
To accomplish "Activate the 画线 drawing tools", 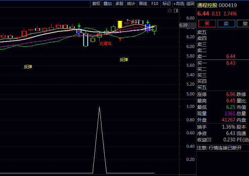I will tap(143, 4).
